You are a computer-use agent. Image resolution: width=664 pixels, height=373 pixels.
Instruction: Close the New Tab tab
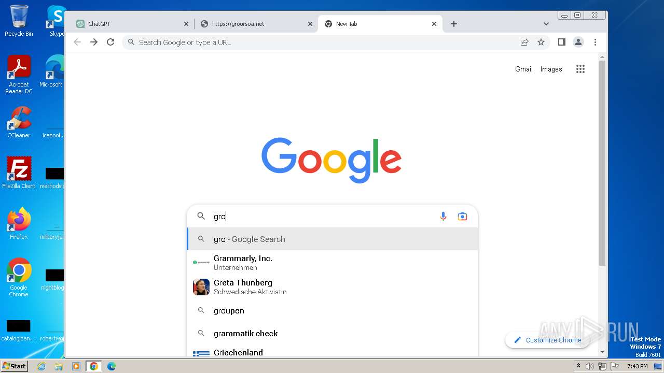pyautogui.click(x=434, y=24)
